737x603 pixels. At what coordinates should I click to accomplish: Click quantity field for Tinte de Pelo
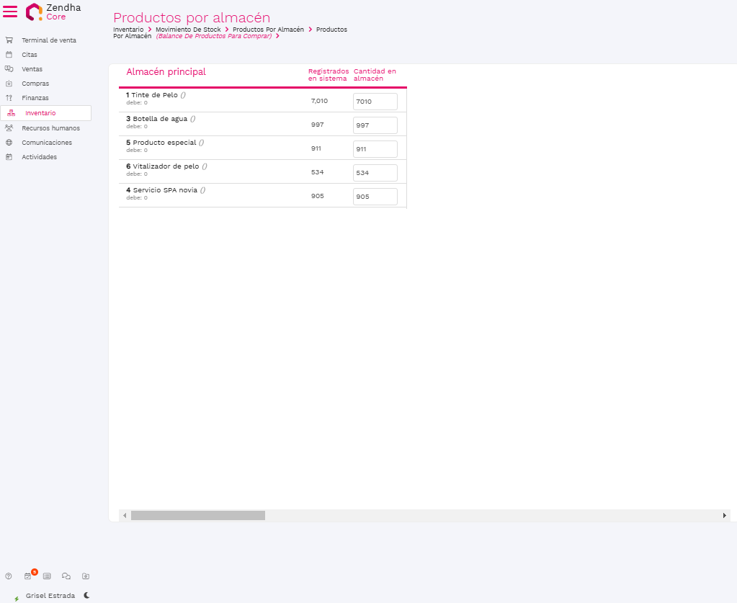tap(375, 102)
